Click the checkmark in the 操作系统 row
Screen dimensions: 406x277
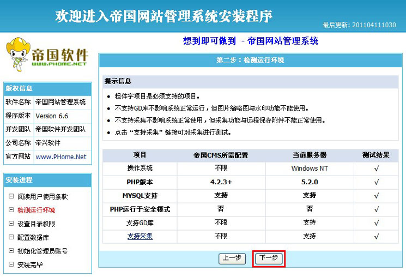(376, 168)
